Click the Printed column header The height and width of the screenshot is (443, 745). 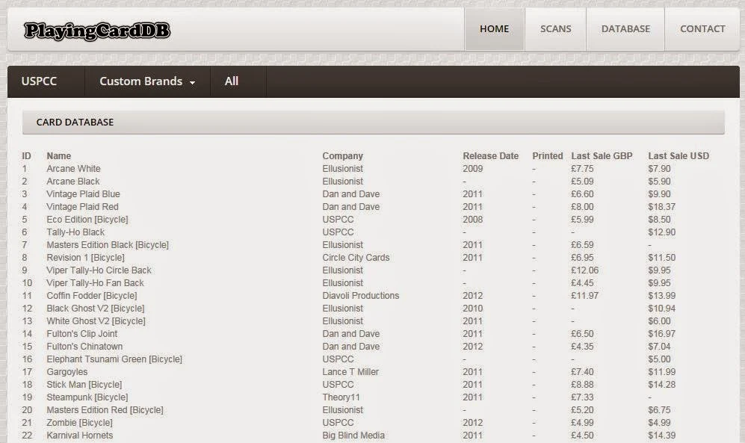[547, 155]
